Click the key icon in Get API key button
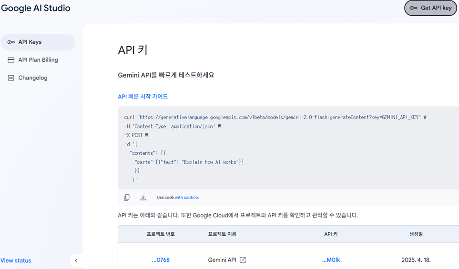Screen dimensions: 459x269 coord(414,8)
